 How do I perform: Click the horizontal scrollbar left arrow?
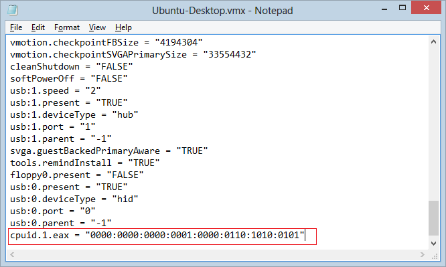click(x=12, y=254)
